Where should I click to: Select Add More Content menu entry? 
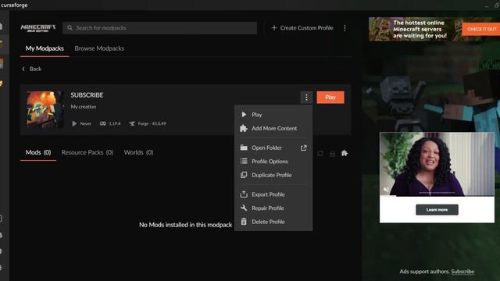pos(273,128)
